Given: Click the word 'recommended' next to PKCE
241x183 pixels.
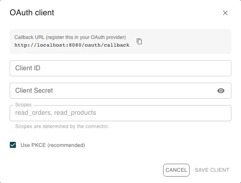Looking at the screenshot, I should pos(66,145).
